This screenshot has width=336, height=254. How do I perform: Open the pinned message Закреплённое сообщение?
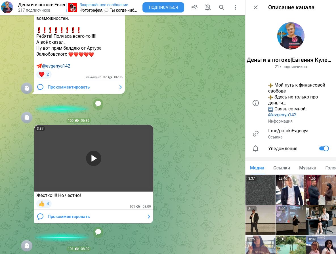[104, 8]
